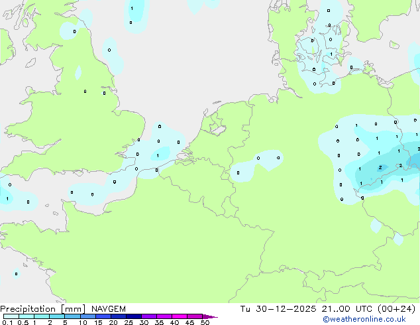Click the "10" legend scale label
The height and width of the screenshot is (325, 420).
tap(83, 322)
